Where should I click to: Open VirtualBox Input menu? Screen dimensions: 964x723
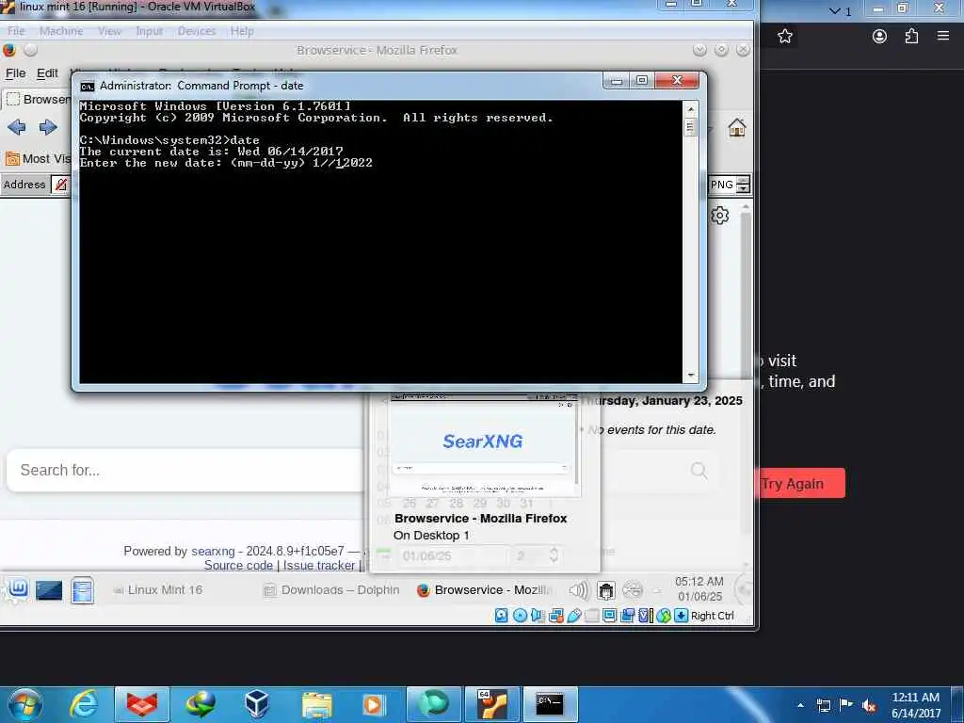tap(150, 31)
